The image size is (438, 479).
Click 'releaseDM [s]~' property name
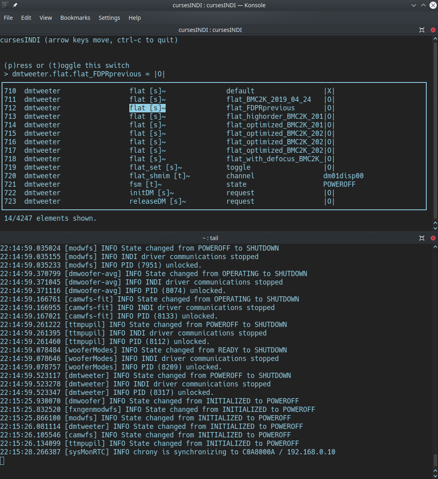[x=158, y=202]
